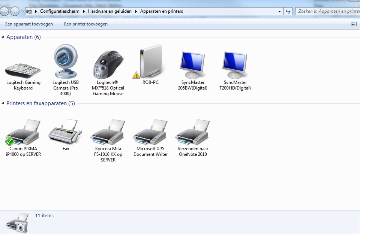Expand the breadcrumb arrow after Hardware en geluiden
This screenshot has width=378, height=236.
[136, 11]
